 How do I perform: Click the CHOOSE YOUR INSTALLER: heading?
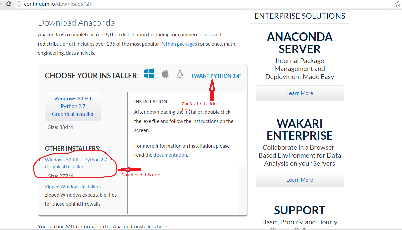pos(92,76)
